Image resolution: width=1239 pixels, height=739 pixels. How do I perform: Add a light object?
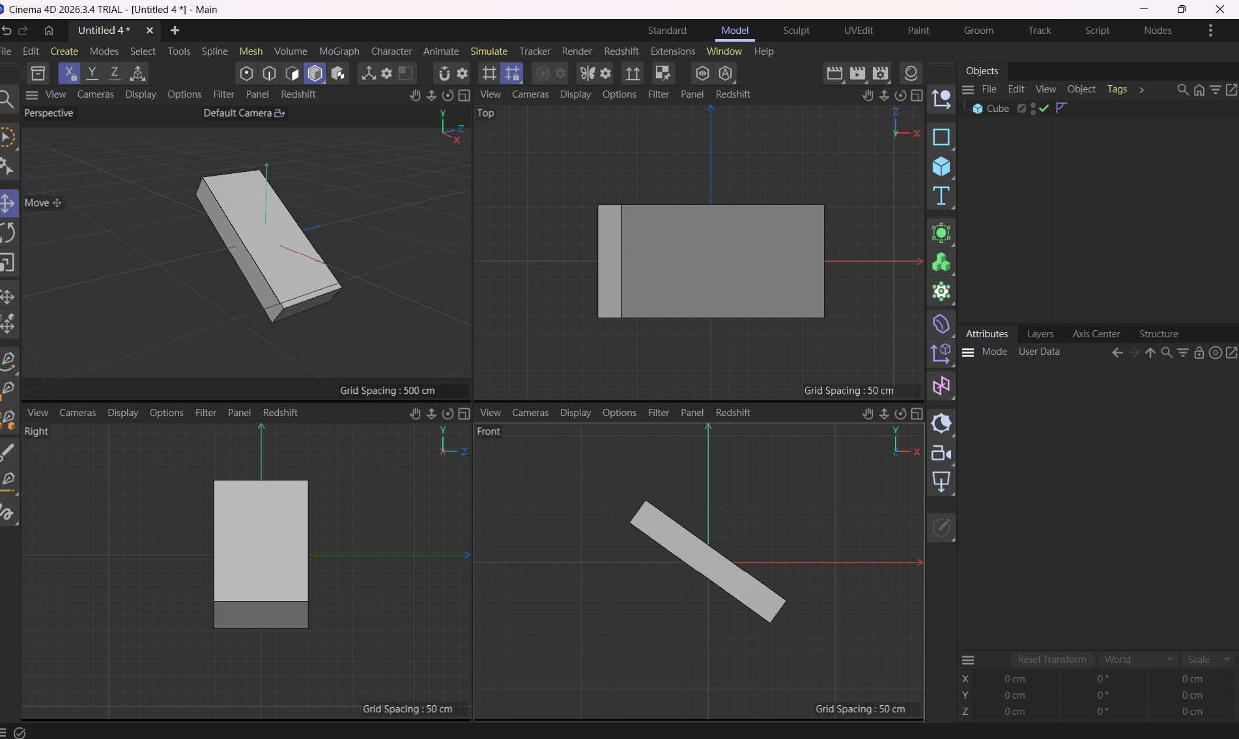coord(941,482)
